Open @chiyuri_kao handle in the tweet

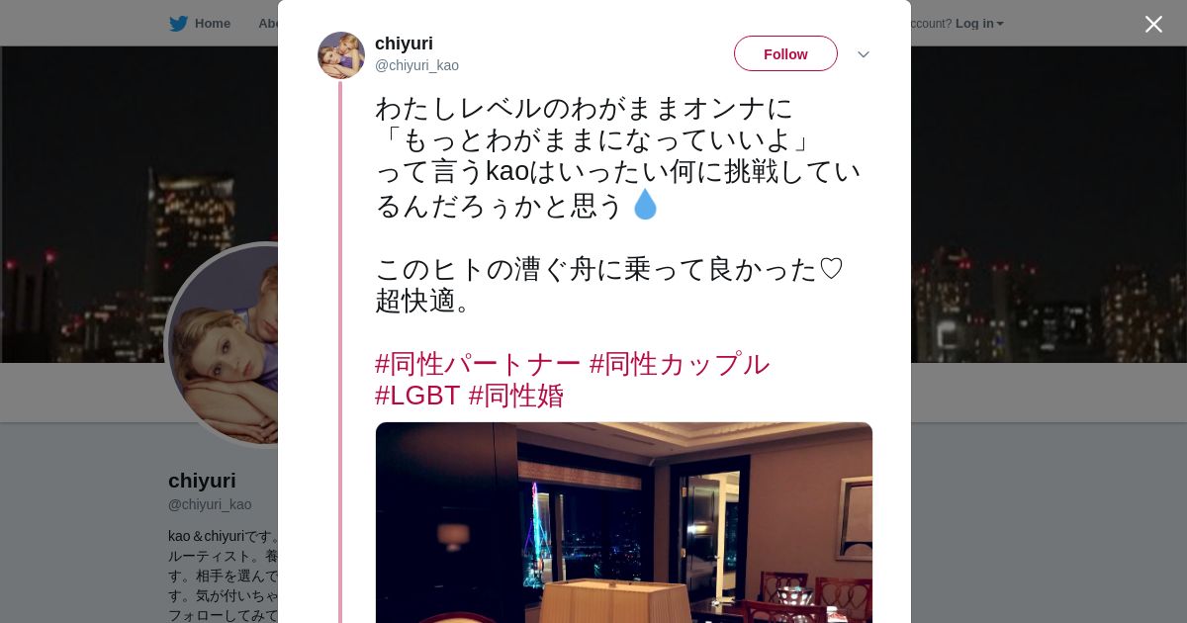tap(416, 65)
